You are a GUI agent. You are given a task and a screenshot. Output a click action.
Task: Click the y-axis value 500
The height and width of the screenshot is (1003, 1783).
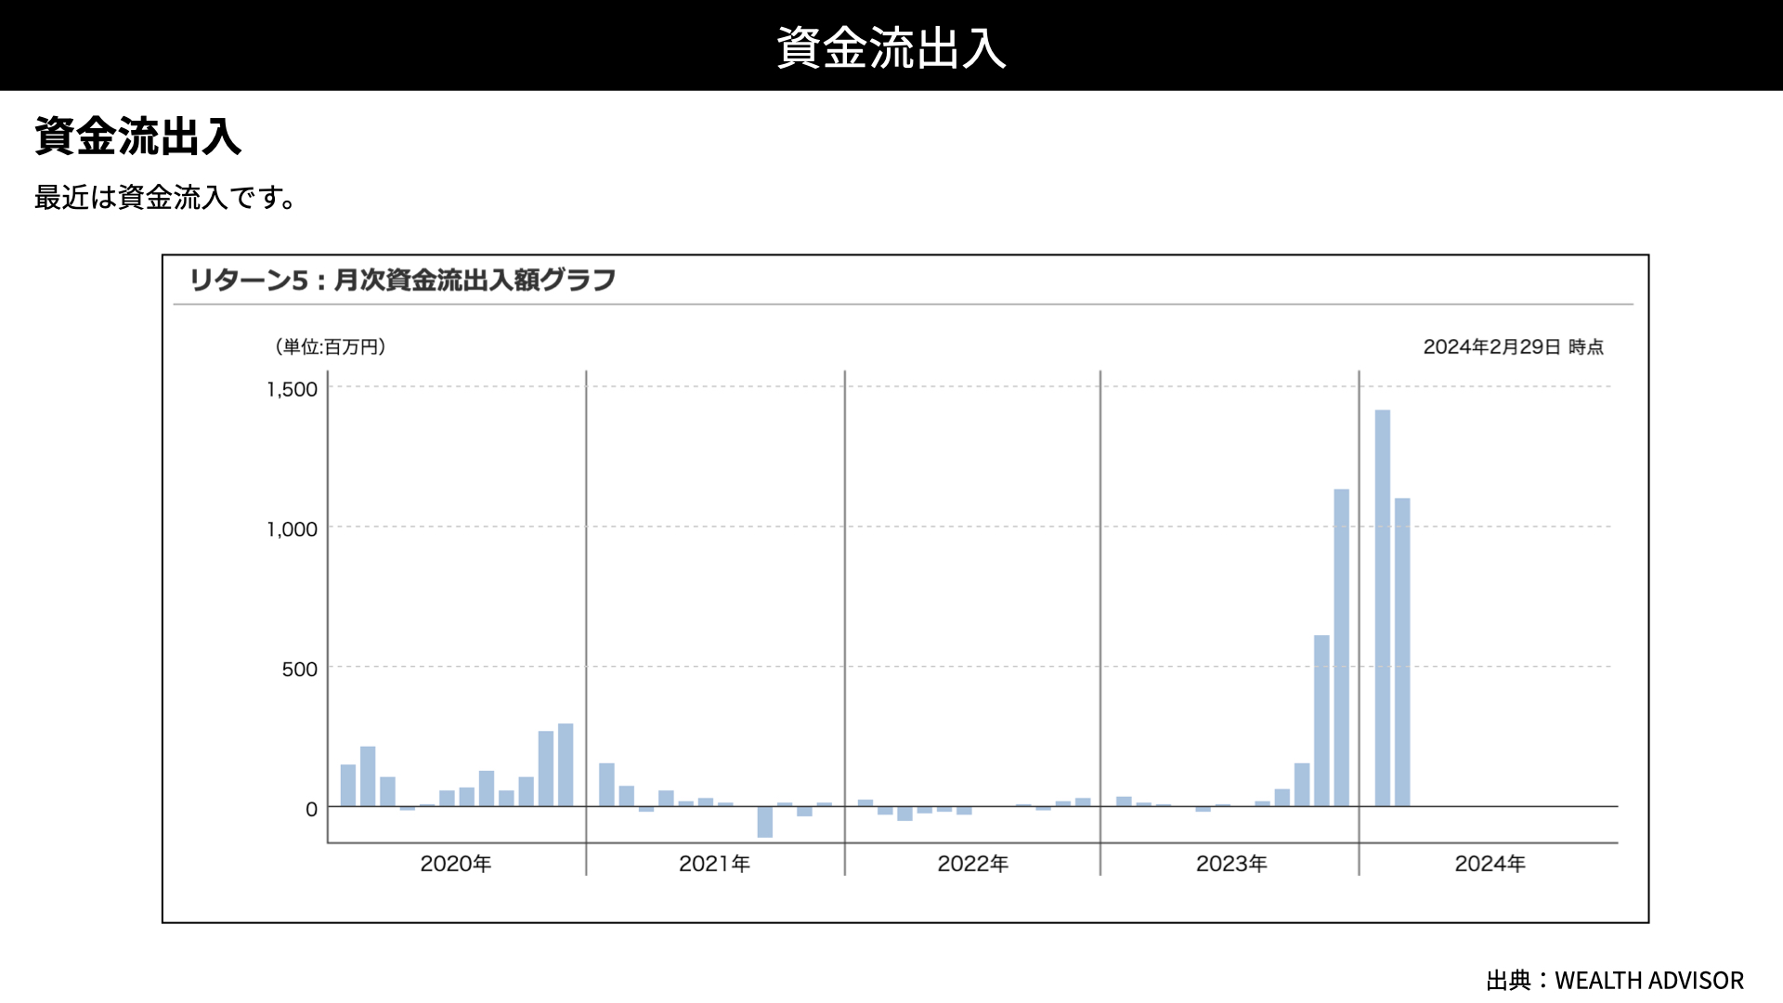300,669
